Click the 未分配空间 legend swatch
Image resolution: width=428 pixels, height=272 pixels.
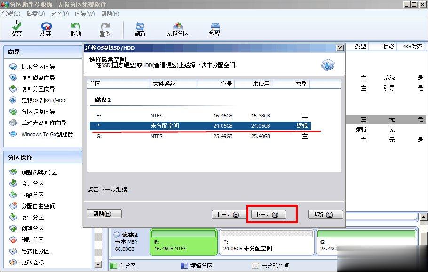[x=255, y=265]
